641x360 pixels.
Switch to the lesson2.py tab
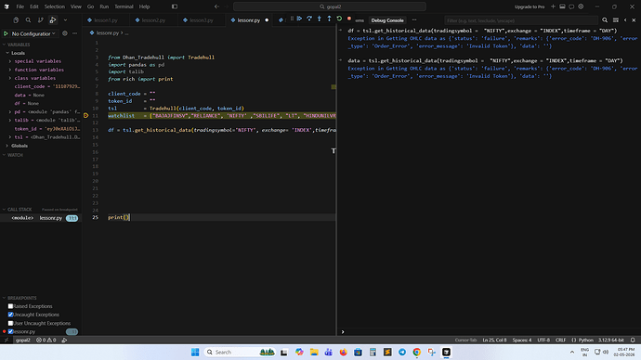tap(153, 20)
